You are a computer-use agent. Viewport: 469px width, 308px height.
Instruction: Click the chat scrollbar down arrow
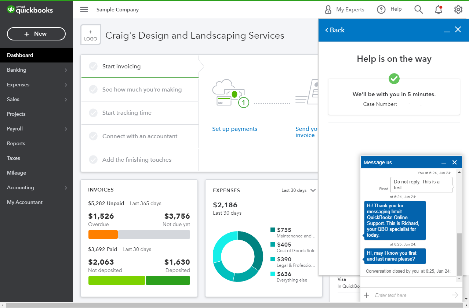click(x=459, y=279)
